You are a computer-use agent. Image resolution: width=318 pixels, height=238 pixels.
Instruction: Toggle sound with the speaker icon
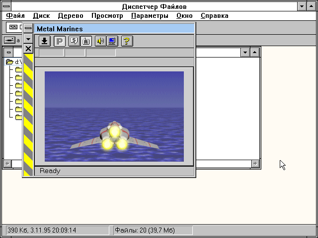click(100, 41)
